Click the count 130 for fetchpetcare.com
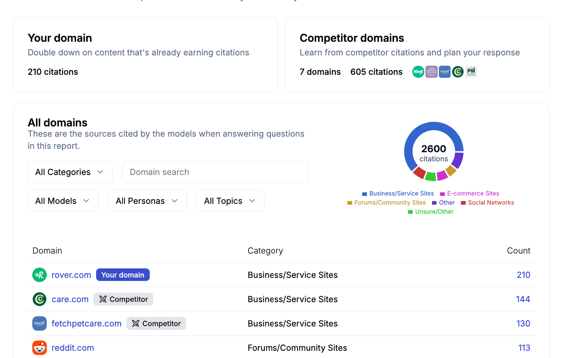Image resolution: width=565 pixels, height=358 pixels. coord(523,323)
